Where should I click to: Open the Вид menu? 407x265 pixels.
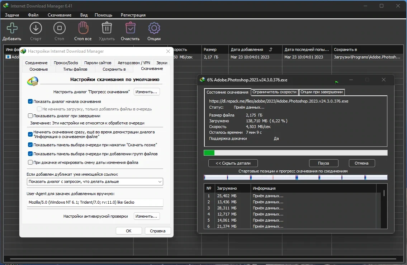(x=84, y=15)
